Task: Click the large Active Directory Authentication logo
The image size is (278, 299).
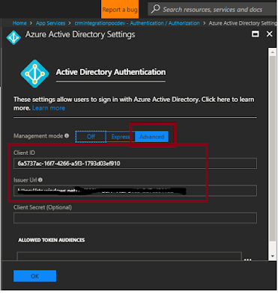Action: point(34,74)
